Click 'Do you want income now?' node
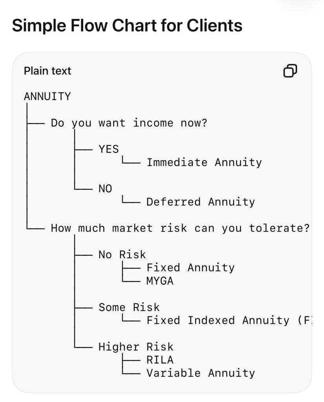Screen dimensions: 324x402 (129, 123)
